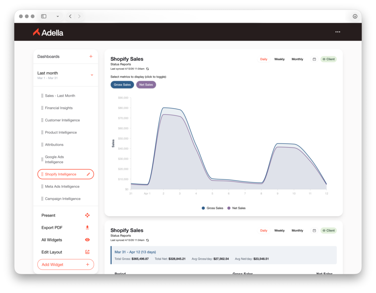Switch top chart to Weekly view
The width and height of the screenshot is (376, 293).
(279, 59)
